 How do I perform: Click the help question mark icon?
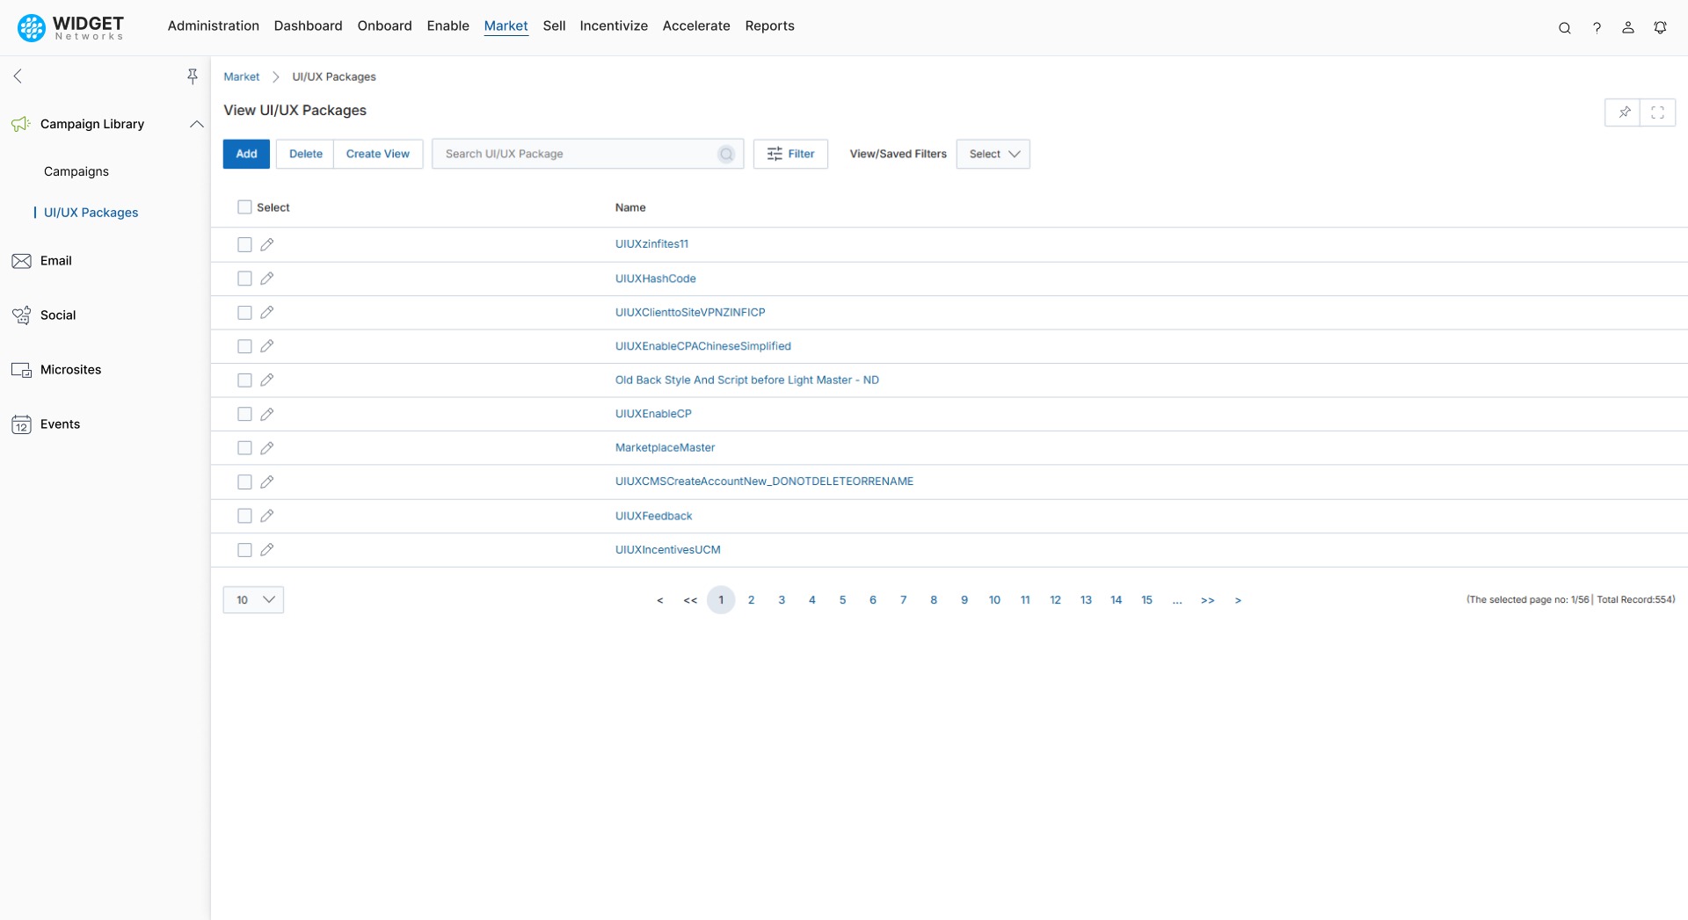pyautogui.click(x=1597, y=27)
